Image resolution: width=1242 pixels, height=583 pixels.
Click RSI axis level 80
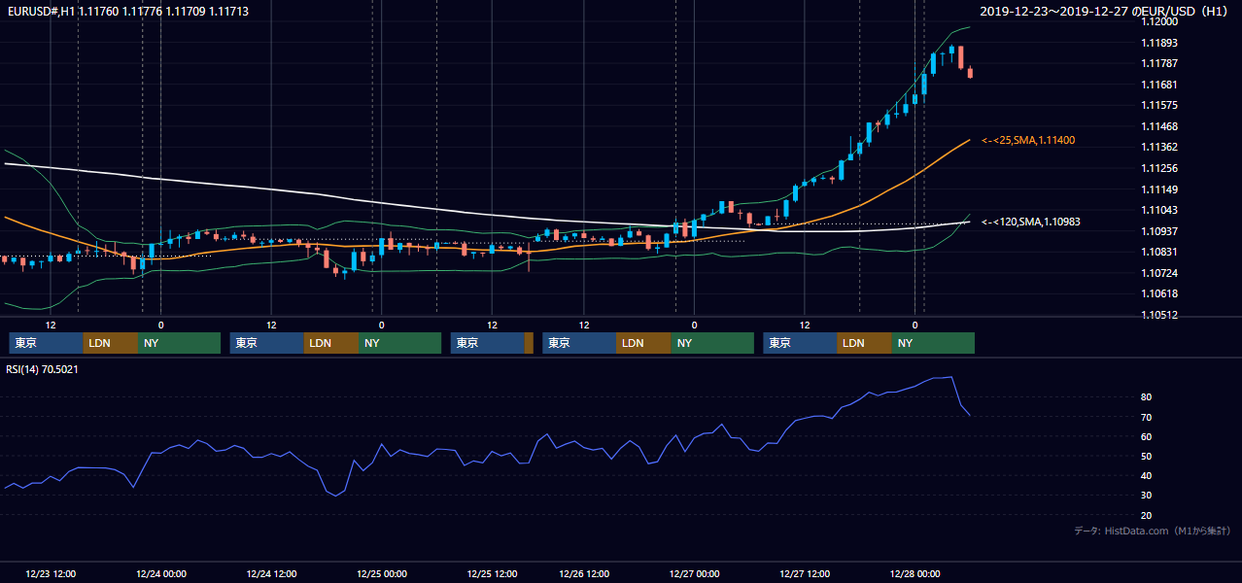1147,397
